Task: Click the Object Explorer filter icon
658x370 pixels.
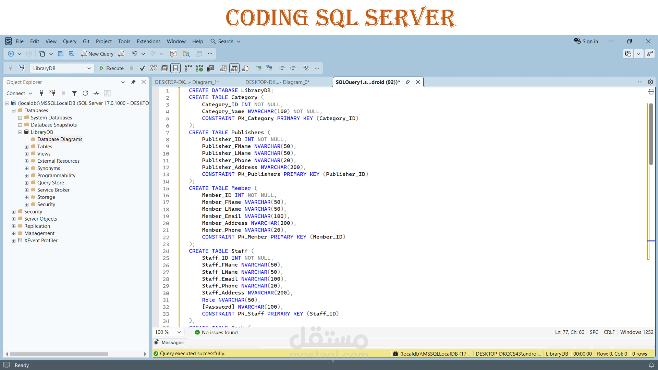Action: point(74,93)
